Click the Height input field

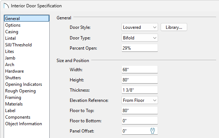point(140,80)
